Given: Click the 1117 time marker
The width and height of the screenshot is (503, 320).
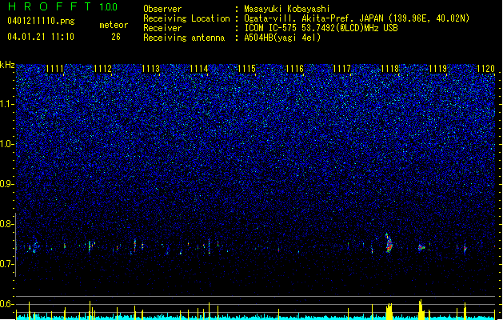Looking at the screenshot, I should [342, 69].
